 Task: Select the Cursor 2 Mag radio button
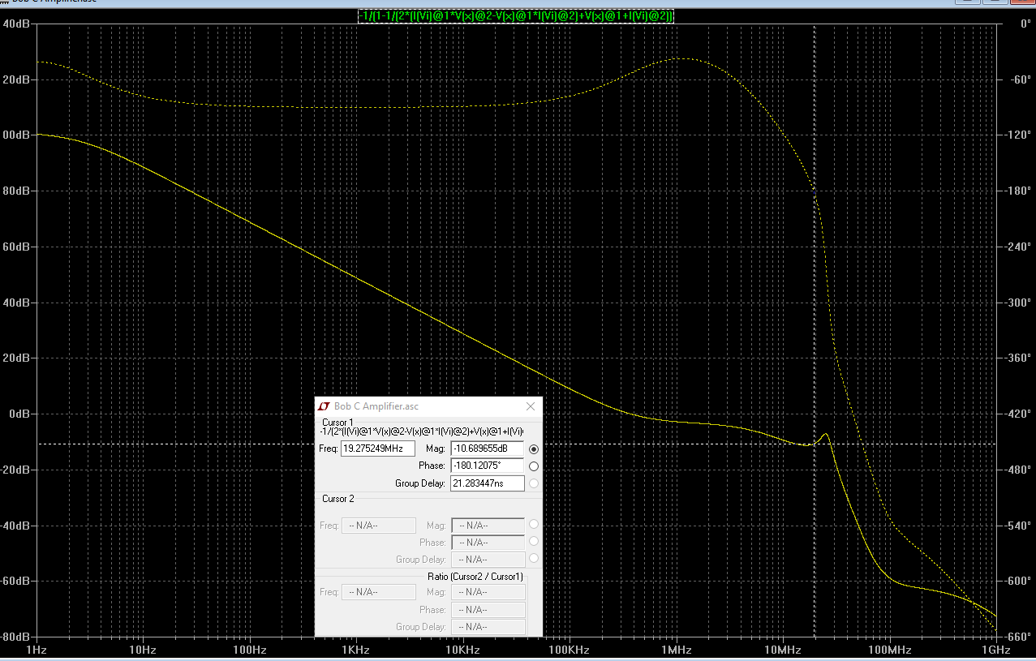534,524
